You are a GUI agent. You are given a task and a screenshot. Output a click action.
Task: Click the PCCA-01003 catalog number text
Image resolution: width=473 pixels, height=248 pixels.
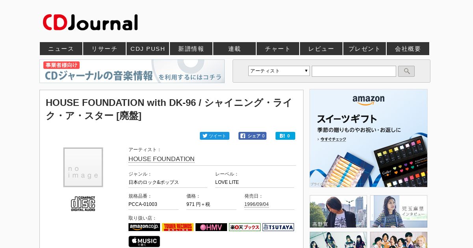143,204
